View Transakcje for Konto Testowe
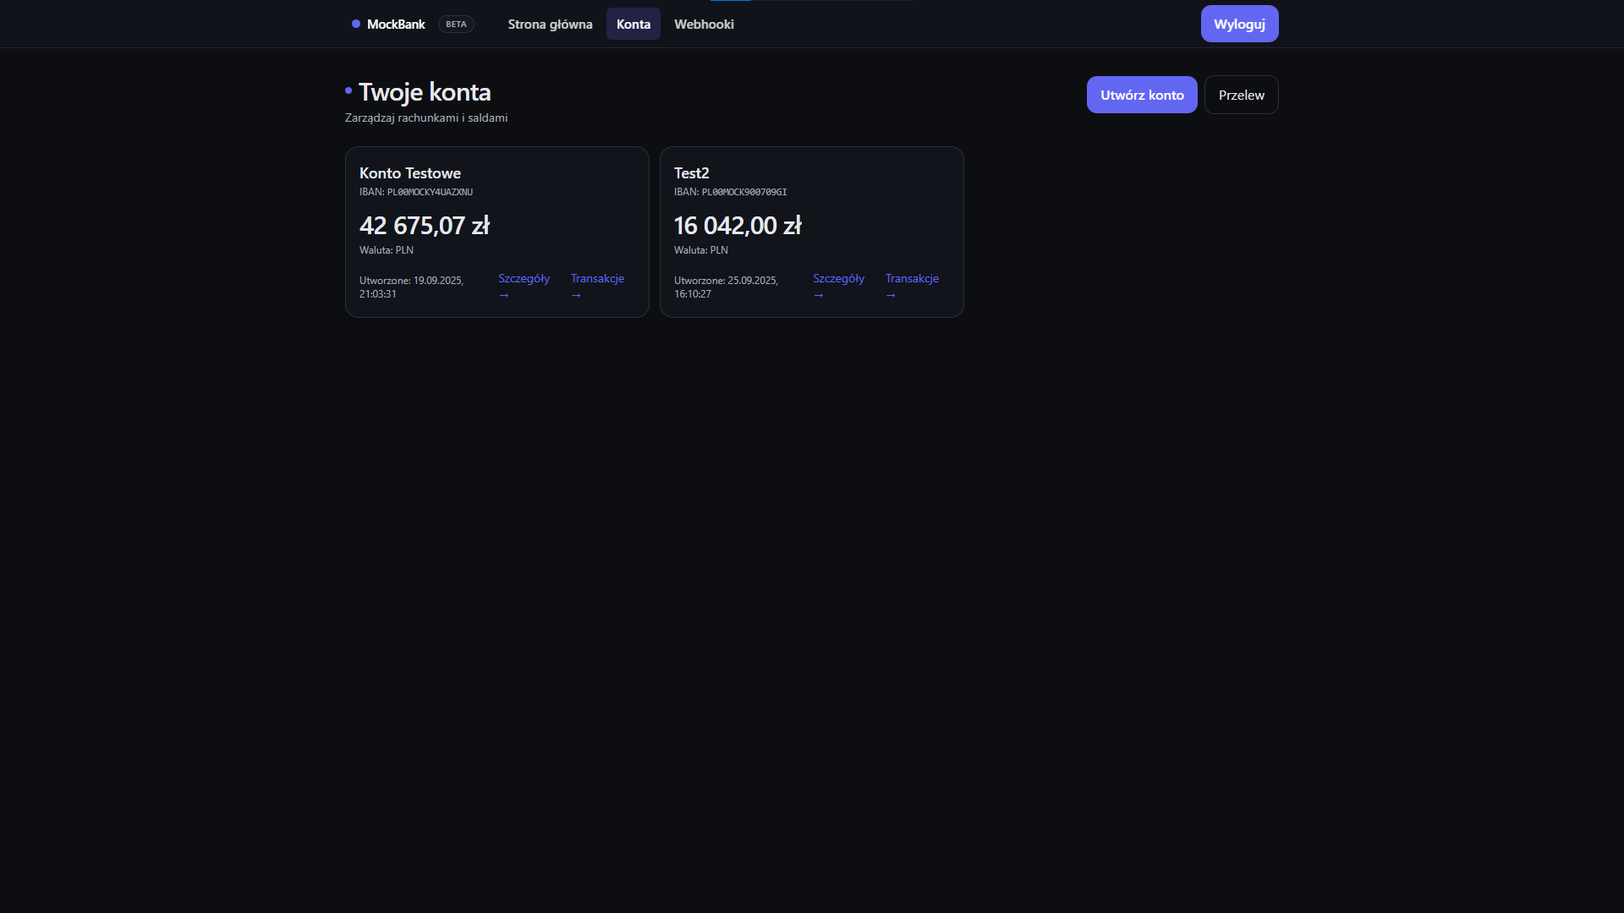The height and width of the screenshot is (913, 1624). 597,286
